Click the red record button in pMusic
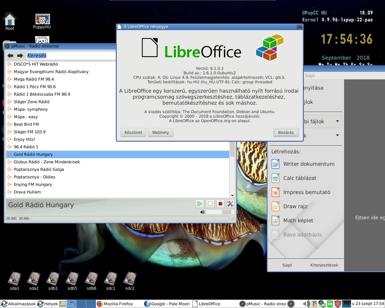This screenshot has width=385, height=308. pos(220,204)
